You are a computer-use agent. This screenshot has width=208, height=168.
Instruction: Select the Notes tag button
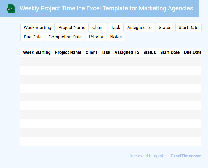116,37
